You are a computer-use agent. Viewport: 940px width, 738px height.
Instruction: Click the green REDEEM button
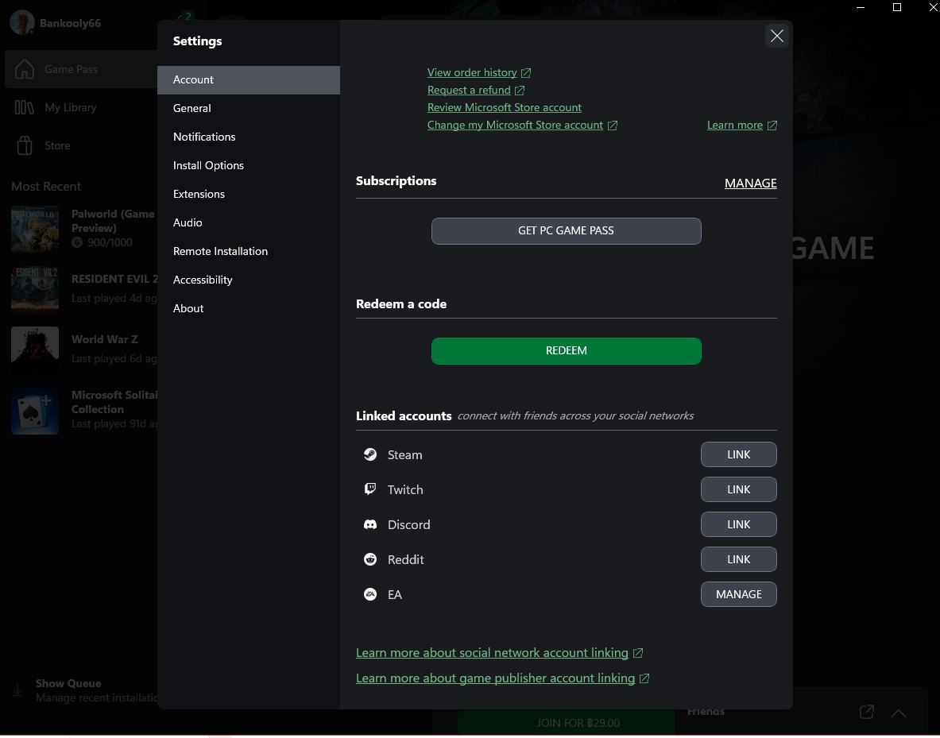click(x=566, y=350)
